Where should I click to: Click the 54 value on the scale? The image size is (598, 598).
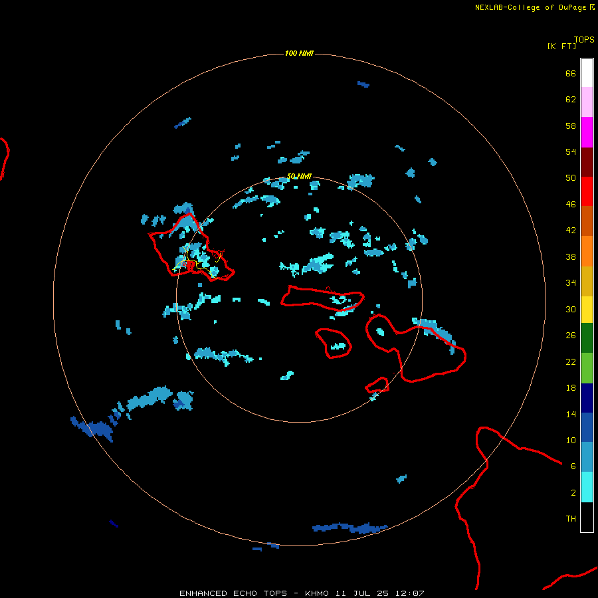571,151
